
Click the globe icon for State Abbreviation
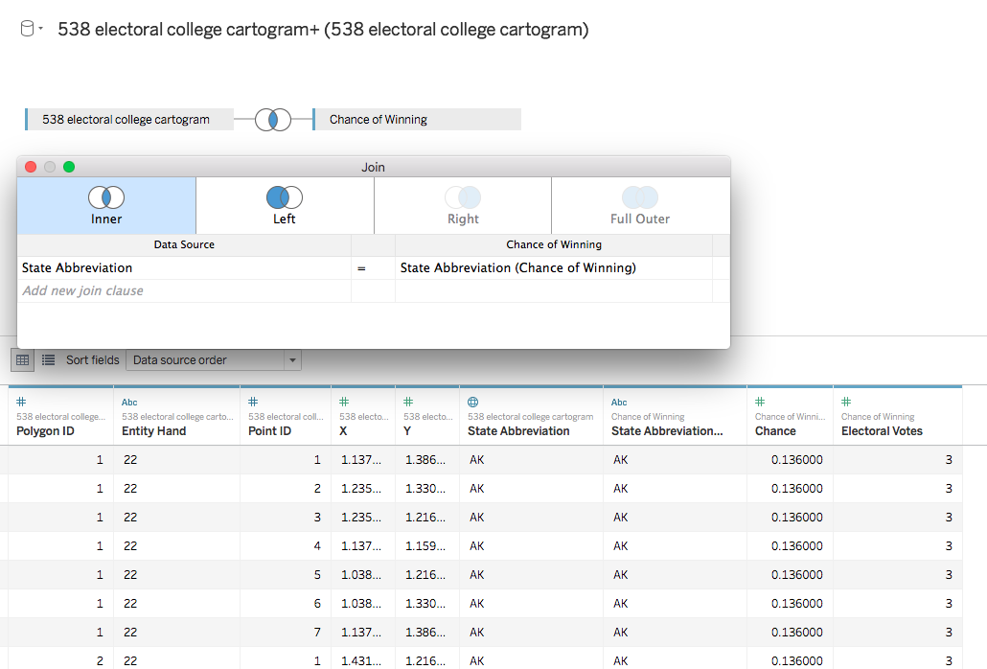pos(473,403)
